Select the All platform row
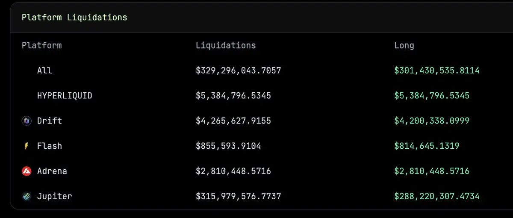Viewport: 513px width, 218px height. pos(256,70)
